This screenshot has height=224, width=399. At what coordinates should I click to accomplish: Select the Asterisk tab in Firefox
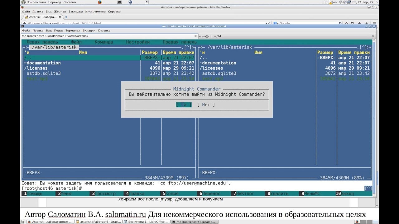(43, 17)
